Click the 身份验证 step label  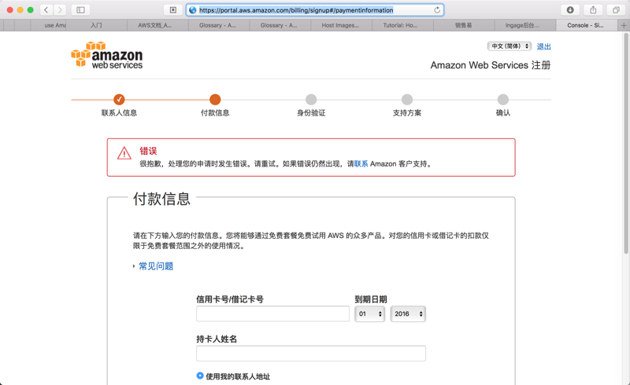311,112
